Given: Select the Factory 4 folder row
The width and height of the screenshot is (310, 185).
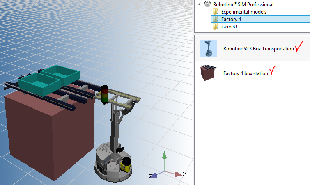Looking at the screenshot, I should click(x=261, y=19).
